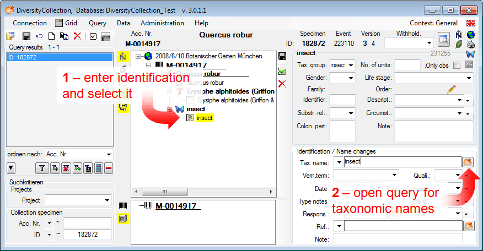Click the printer icon at top right
Viewport: 483px width, 251px height.
(x=470, y=44)
